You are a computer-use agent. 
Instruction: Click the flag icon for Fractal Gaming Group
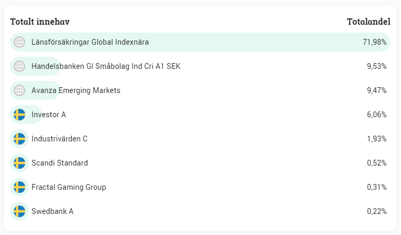pos(19,187)
